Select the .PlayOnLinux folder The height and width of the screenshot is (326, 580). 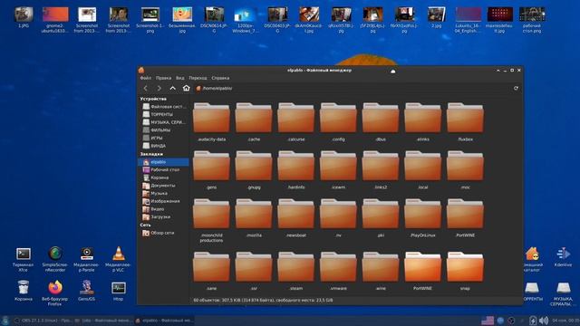[423, 218]
